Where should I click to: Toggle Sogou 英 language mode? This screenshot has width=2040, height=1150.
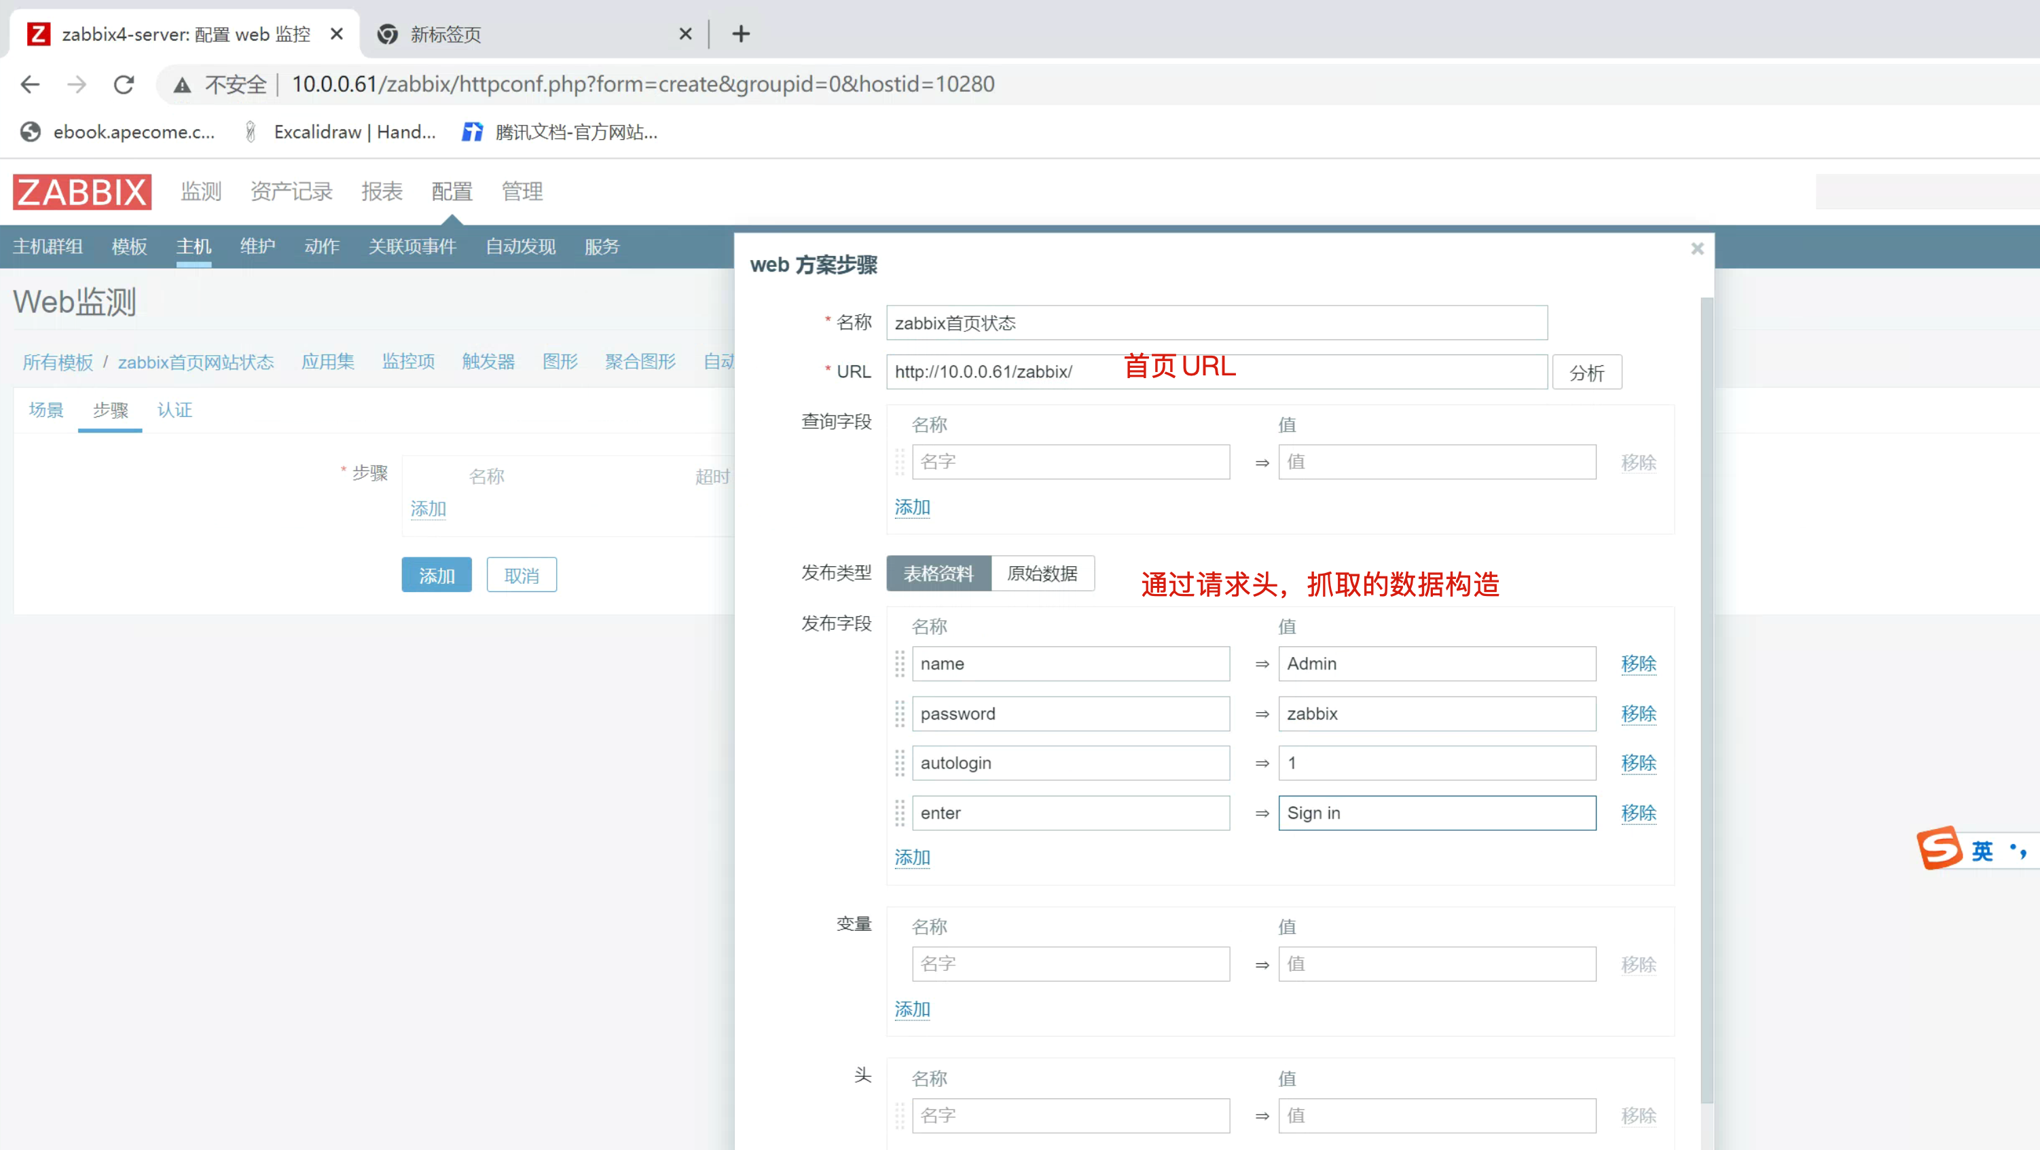point(1982,851)
